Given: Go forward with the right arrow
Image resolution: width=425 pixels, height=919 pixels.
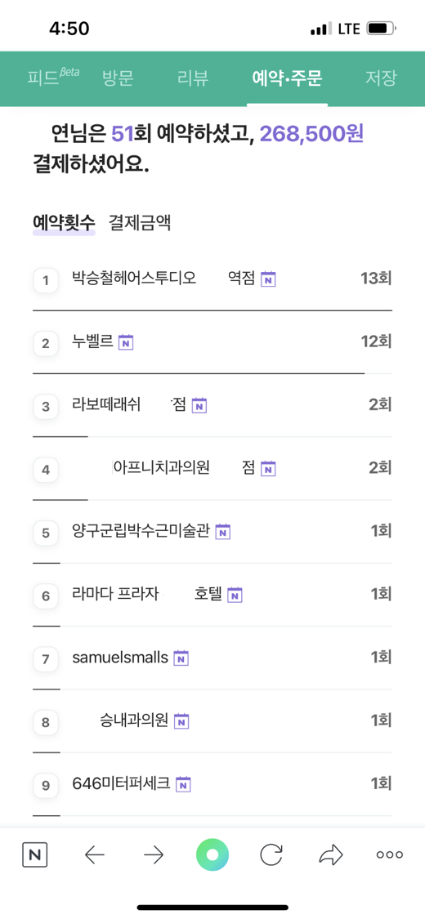Looking at the screenshot, I should pyautogui.click(x=154, y=856).
